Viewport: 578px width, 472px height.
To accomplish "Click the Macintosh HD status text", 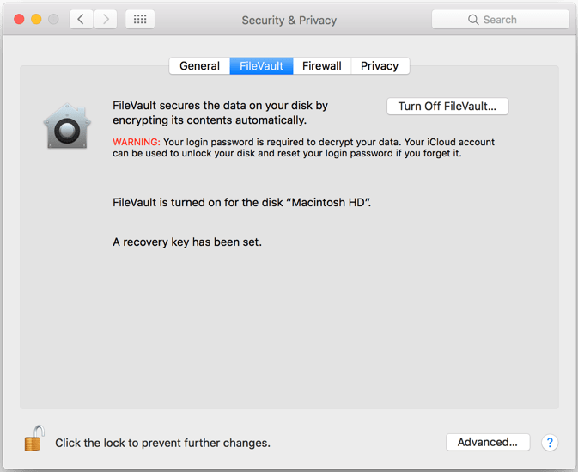I will (242, 203).
